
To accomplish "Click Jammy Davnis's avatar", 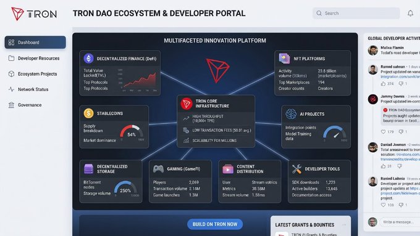I will 372,99.
